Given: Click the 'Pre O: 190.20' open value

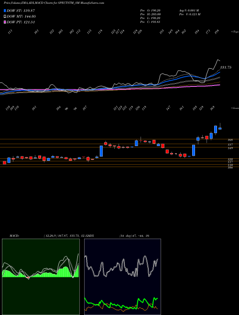Looking at the screenshot, I should tap(150, 10).
